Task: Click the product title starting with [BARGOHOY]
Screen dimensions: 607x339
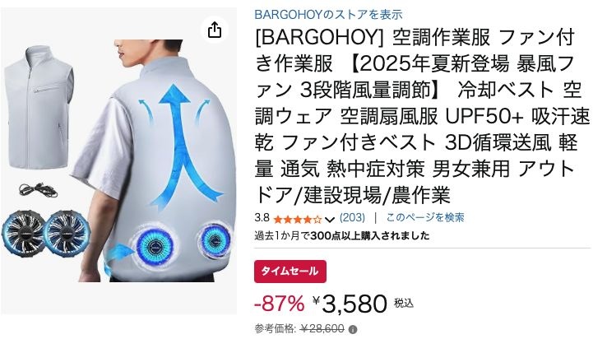Action: click(422, 116)
